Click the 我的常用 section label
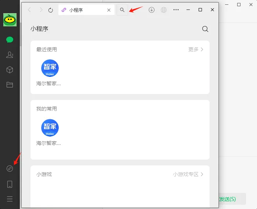Image resolution: width=257 pixels, height=209 pixels. (x=47, y=109)
